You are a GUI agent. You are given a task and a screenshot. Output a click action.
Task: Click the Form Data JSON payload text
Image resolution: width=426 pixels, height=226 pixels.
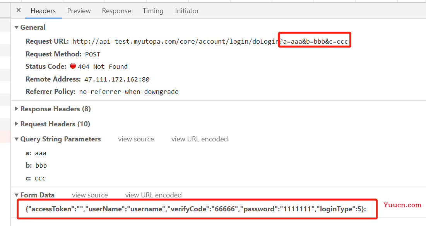[x=196, y=209]
